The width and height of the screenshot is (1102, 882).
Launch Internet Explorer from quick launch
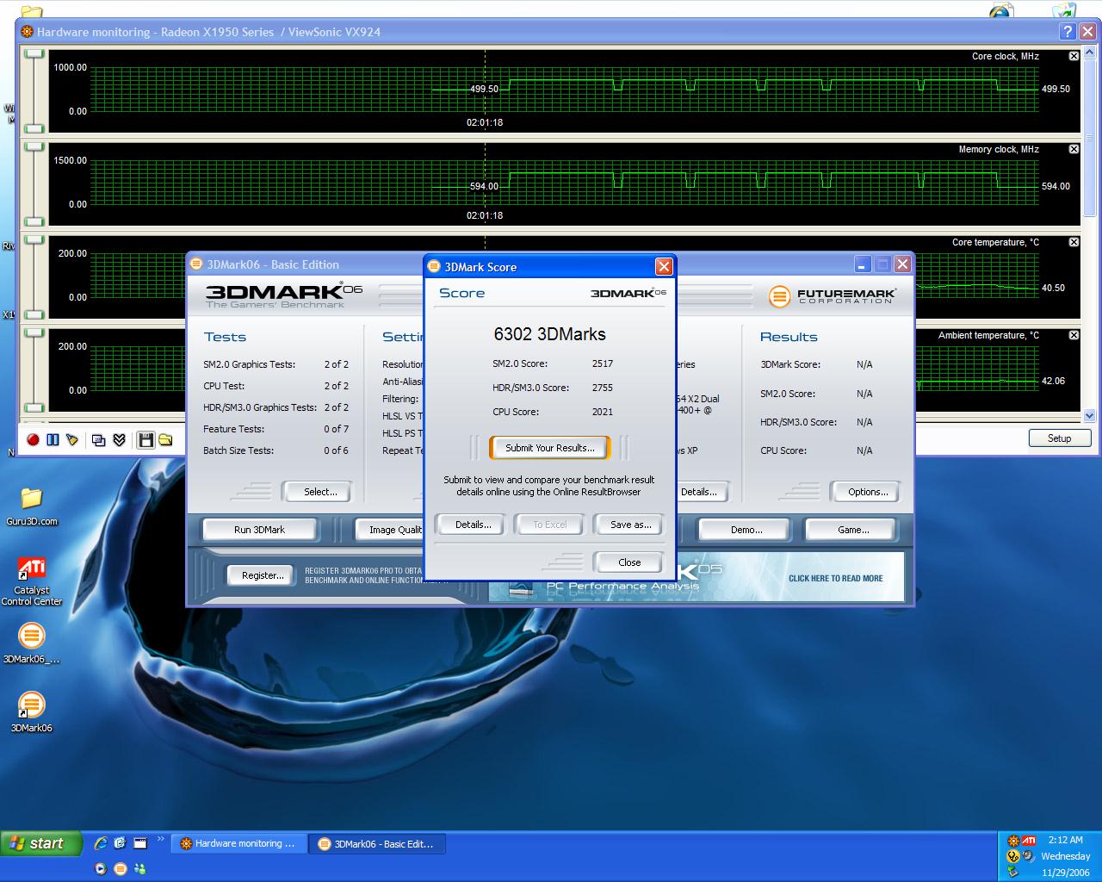point(101,843)
